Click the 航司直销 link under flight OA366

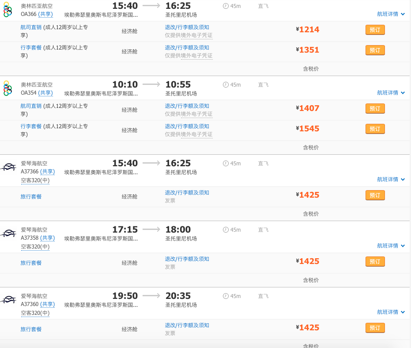31,27
